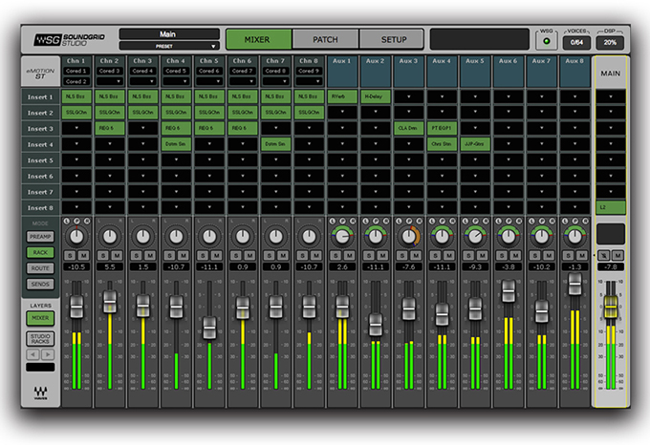Open REQ 6 plugin on Chn 6
650x445 pixels.
[243, 128]
